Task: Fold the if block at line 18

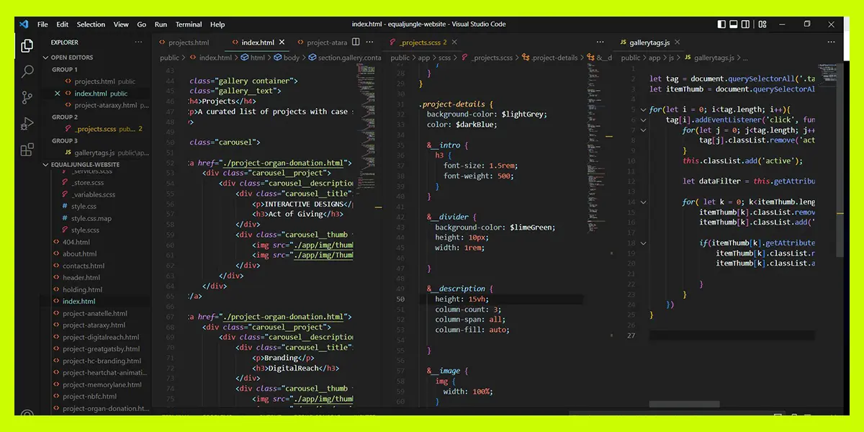Action: [644, 243]
